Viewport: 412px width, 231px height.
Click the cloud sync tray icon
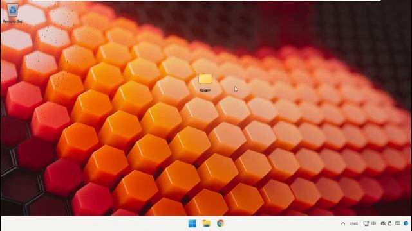[x=383, y=223]
